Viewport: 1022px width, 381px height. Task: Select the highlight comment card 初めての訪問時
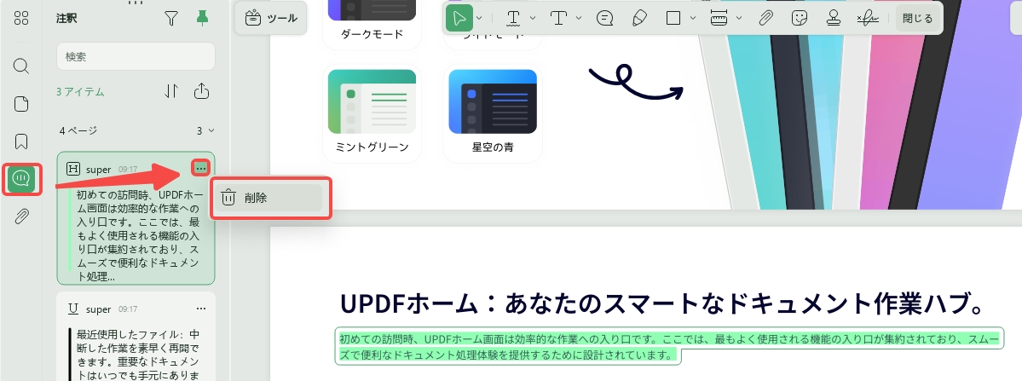[136, 218]
